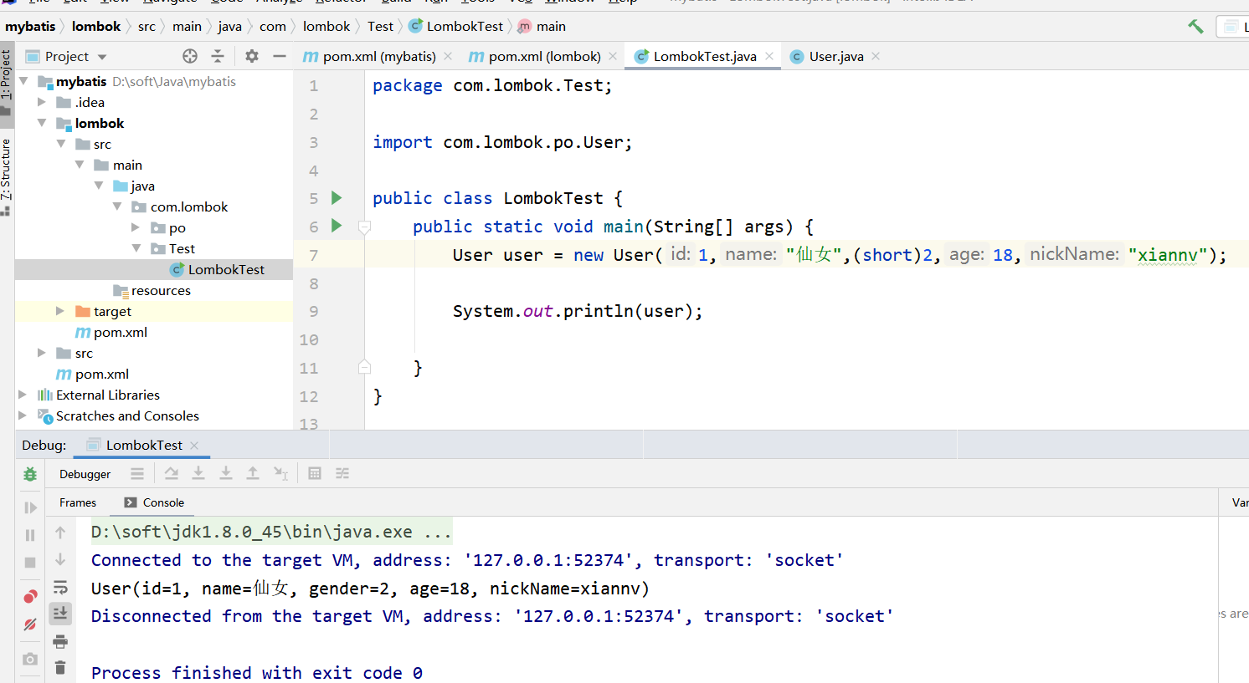The image size is (1249, 683).
Task: Click the LombokTest file in Project tree
Action: pos(225,269)
